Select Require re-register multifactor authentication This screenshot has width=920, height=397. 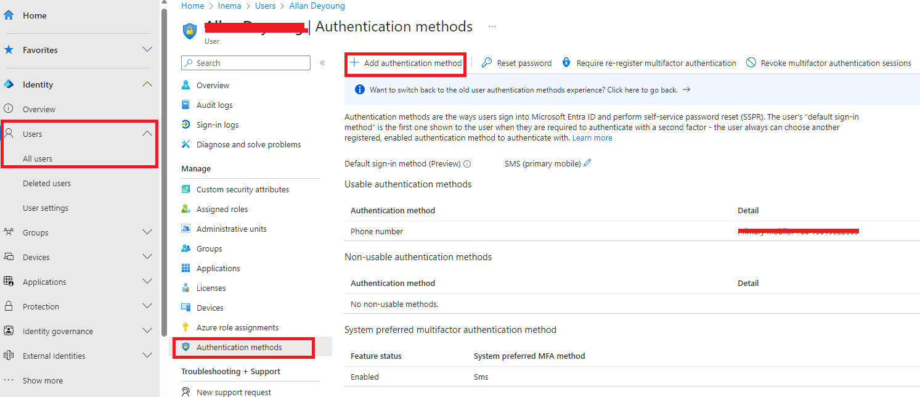point(650,62)
